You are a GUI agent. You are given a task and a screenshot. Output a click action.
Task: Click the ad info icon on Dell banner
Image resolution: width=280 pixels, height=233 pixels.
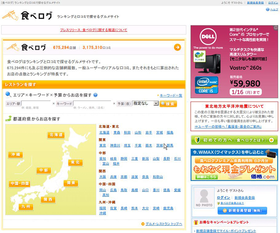tap(276, 28)
